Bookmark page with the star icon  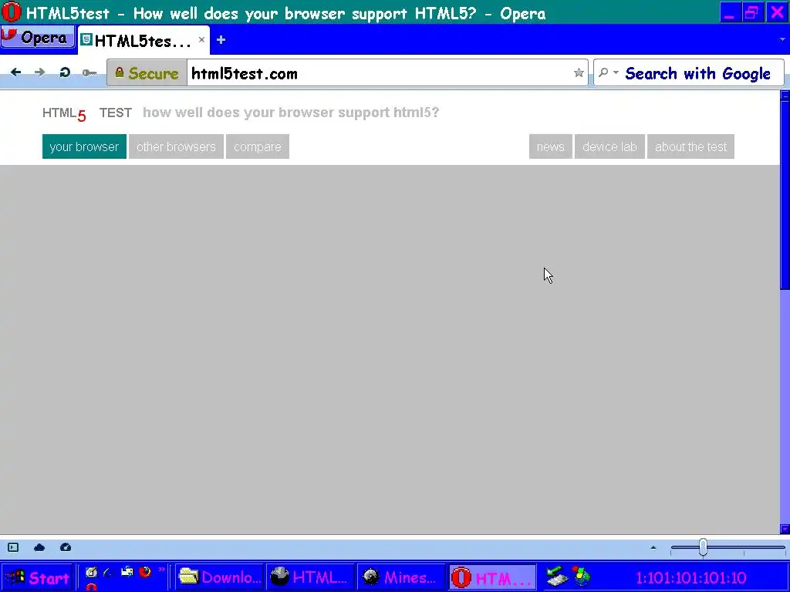tap(579, 73)
